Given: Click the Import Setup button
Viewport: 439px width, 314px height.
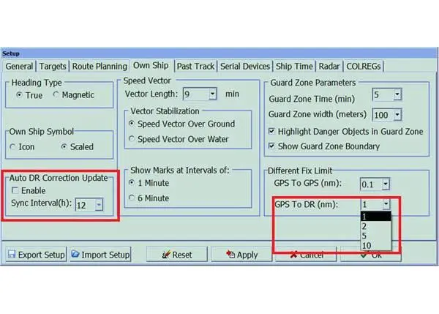Looking at the screenshot, I should click(100, 254).
